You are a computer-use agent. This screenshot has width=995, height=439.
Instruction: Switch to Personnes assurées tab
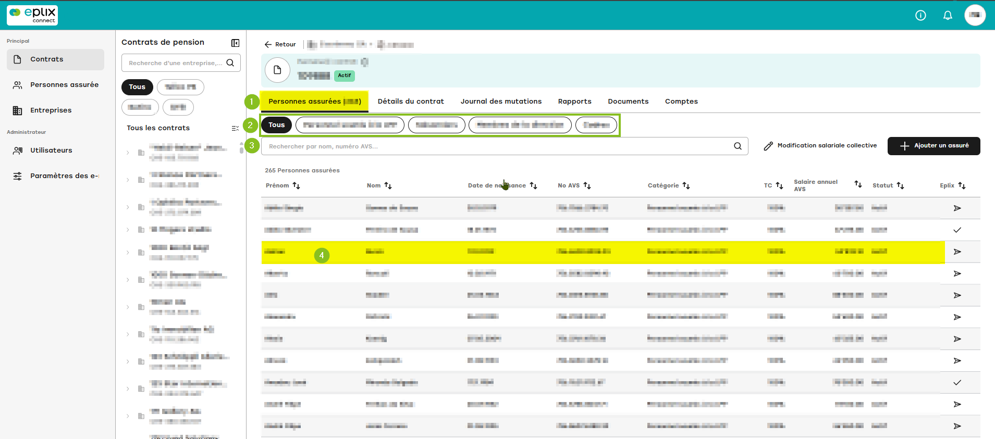(315, 102)
